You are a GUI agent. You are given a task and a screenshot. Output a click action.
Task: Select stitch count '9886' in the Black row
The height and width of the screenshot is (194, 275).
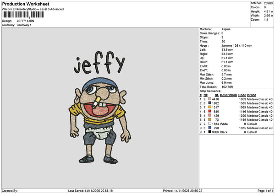coord(215,132)
